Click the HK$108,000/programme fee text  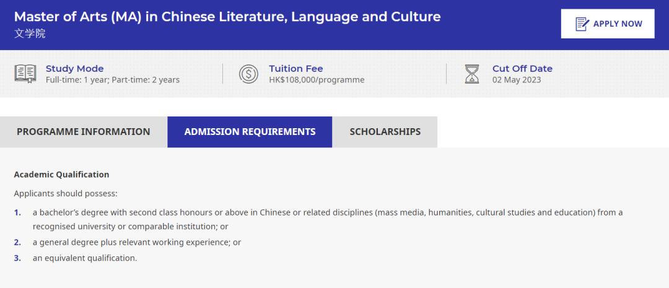[317, 80]
